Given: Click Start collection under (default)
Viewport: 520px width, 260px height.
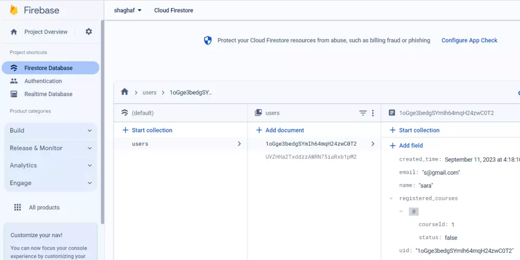Looking at the screenshot, I should coord(152,130).
